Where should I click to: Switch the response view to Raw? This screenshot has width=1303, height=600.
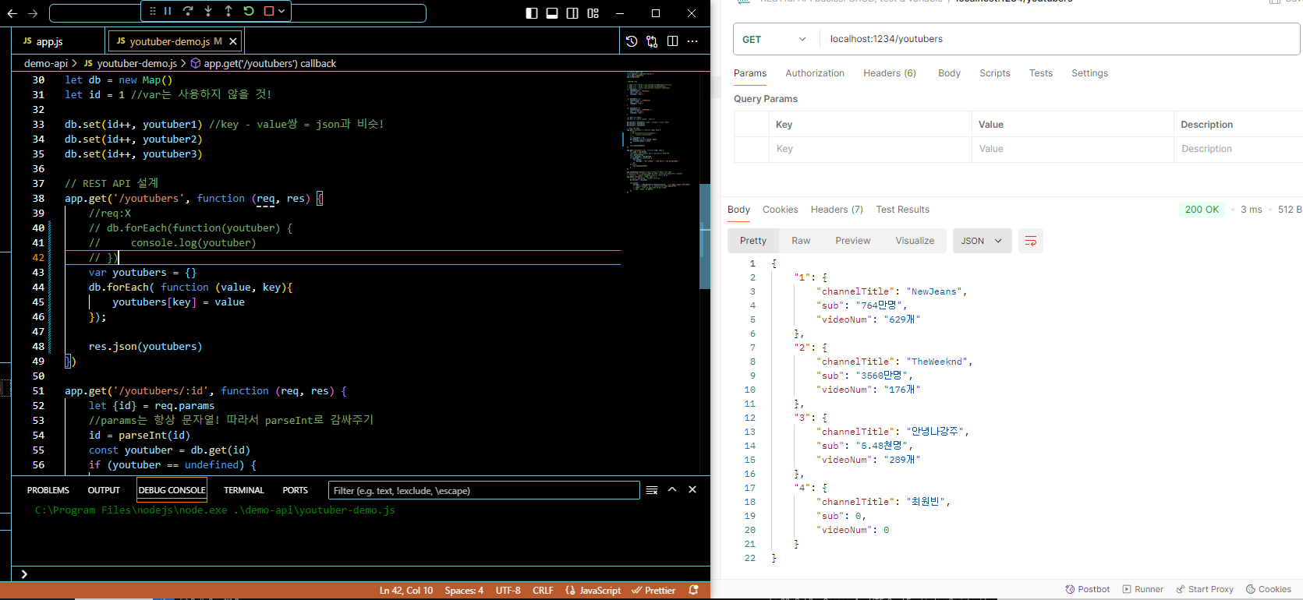click(x=801, y=241)
